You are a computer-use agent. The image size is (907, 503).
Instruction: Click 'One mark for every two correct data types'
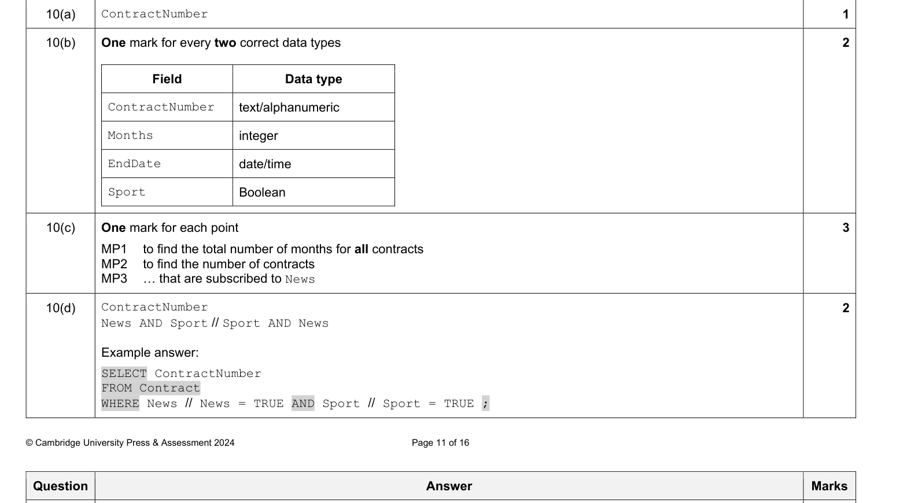[221, 43]
